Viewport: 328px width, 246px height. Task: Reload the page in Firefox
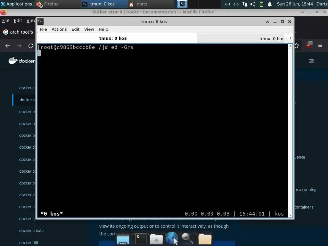pyautogui.click(x=31, y=45)
